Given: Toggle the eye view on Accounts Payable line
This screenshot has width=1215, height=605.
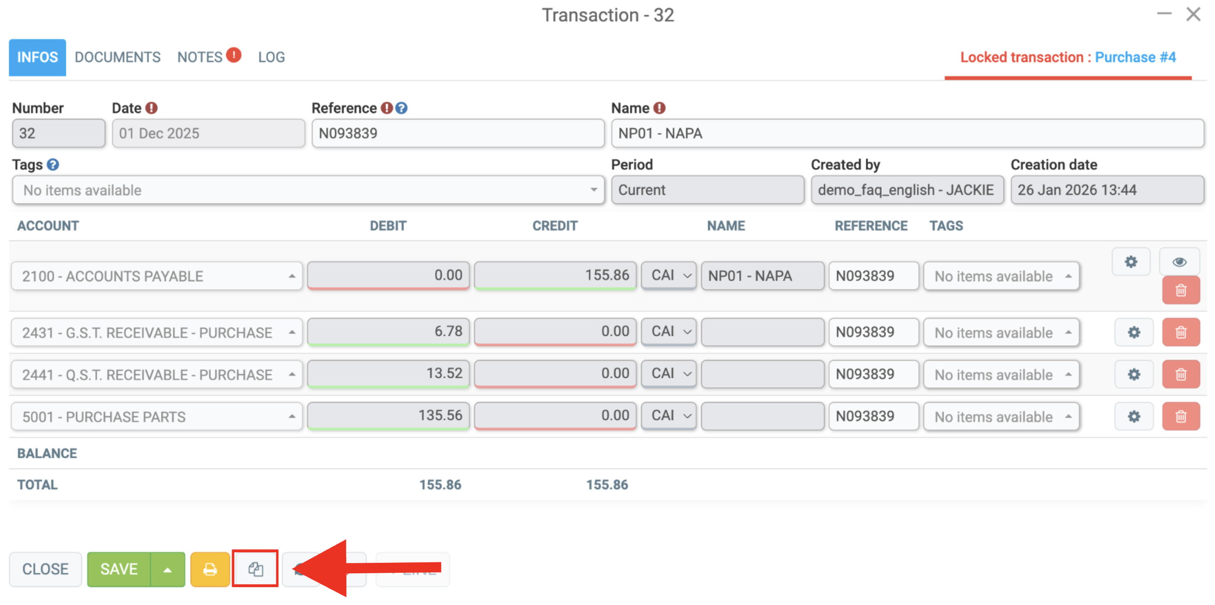Looking at the screenshot, I should [x=1180, y=262].
